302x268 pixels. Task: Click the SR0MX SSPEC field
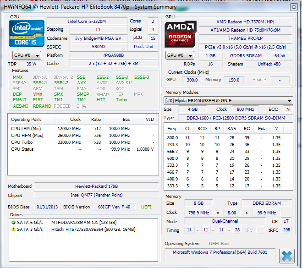click(98, 47)
